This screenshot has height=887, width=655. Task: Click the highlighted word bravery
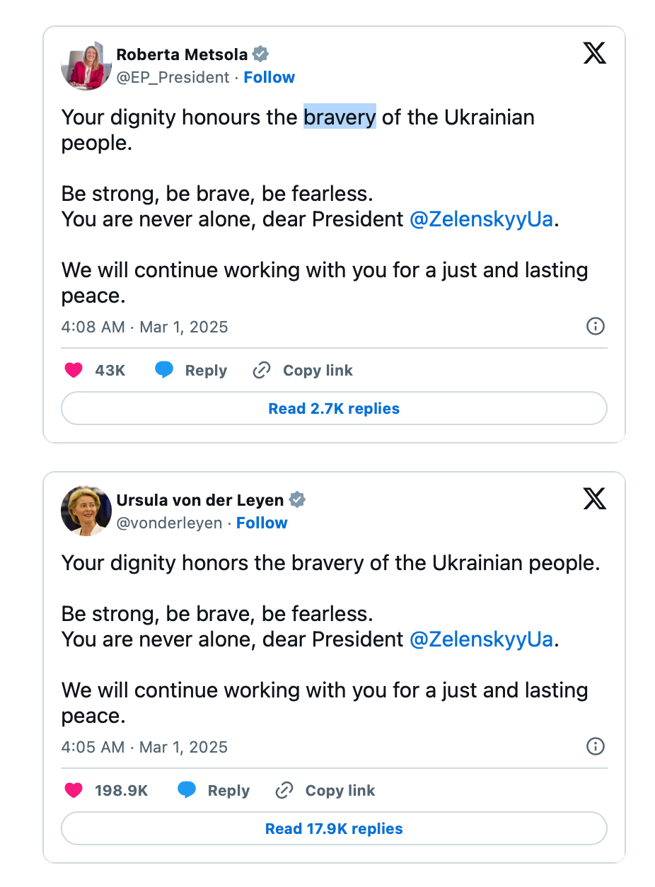340,117
